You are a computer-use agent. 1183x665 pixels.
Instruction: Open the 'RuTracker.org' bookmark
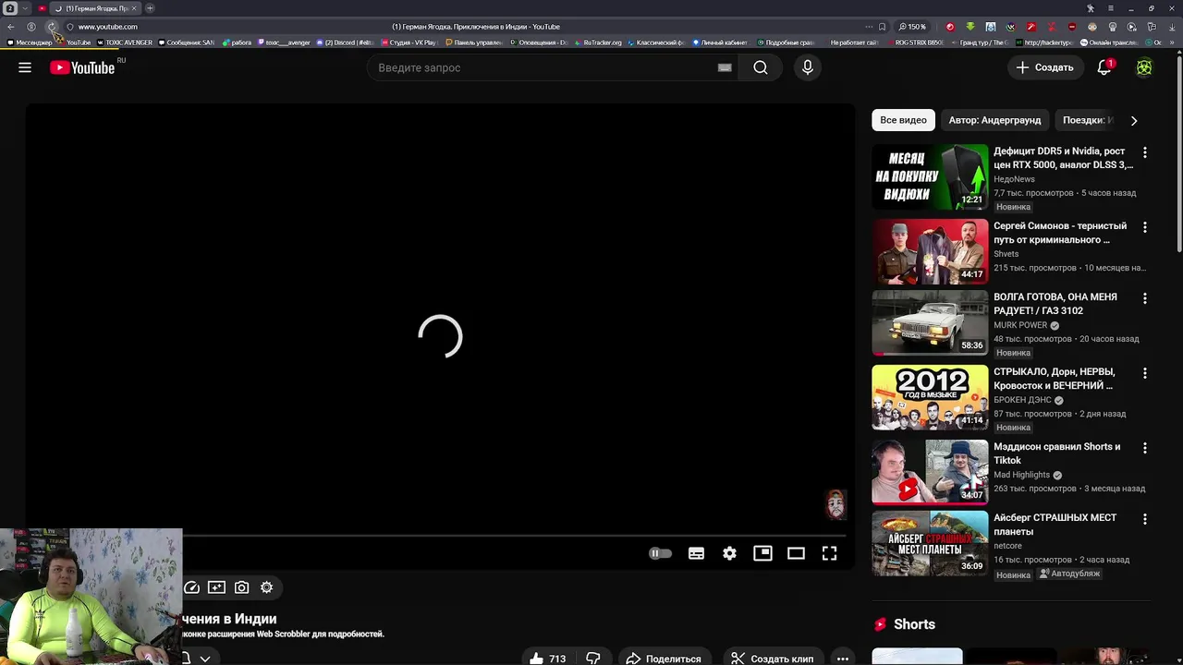coord(598,42)
